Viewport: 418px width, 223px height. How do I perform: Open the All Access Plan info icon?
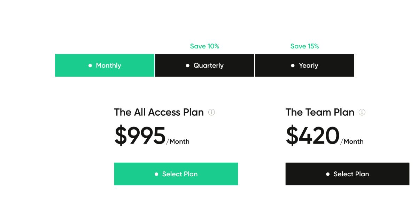[x=211, y=112]
